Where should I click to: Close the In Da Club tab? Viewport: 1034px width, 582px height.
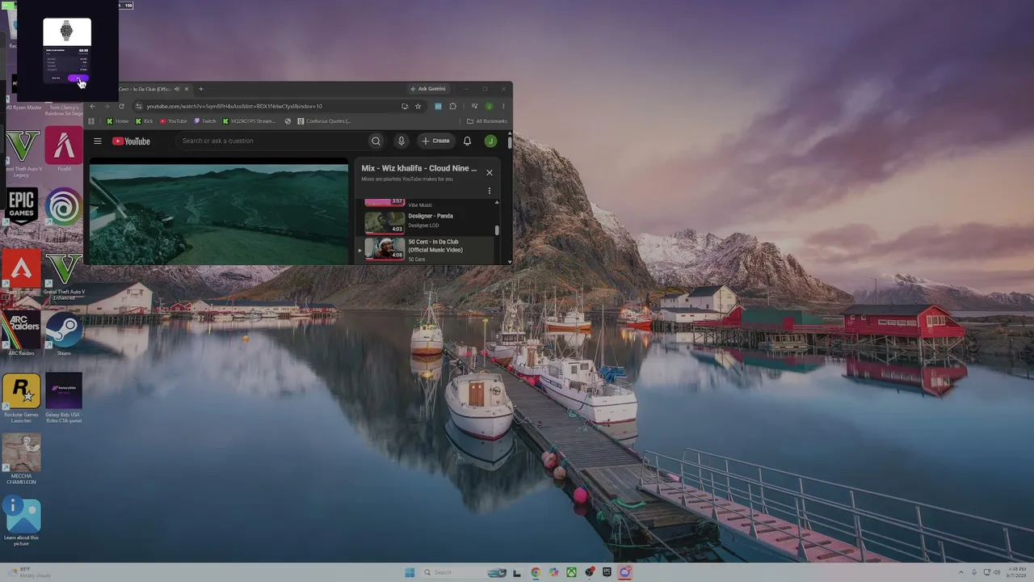tap(187, 89)
